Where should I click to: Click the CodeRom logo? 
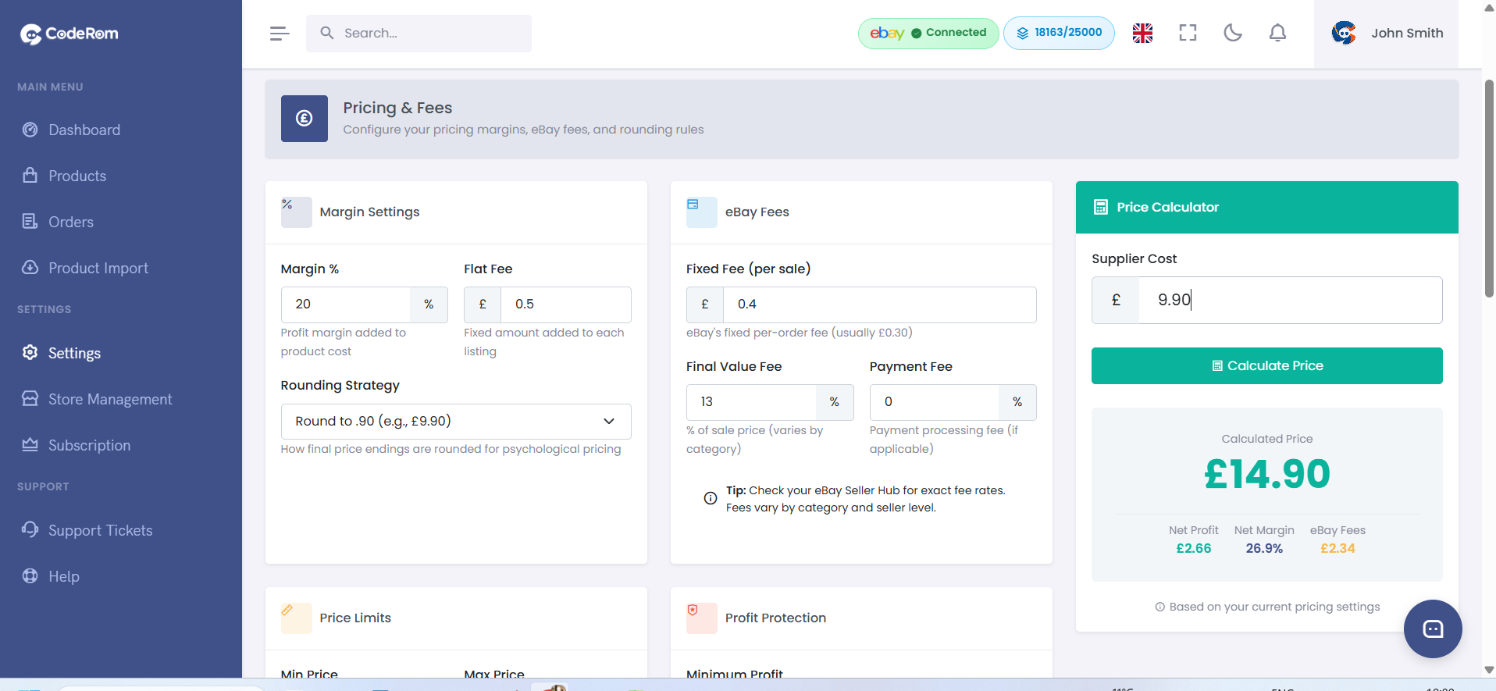69,34
